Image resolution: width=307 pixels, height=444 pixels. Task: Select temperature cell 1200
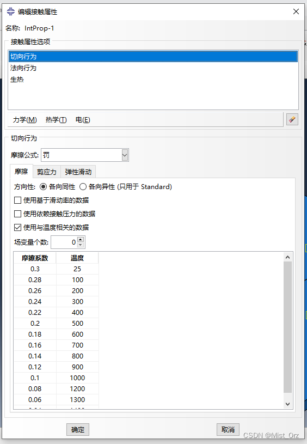pyautogui.click(x=77, y=389)
